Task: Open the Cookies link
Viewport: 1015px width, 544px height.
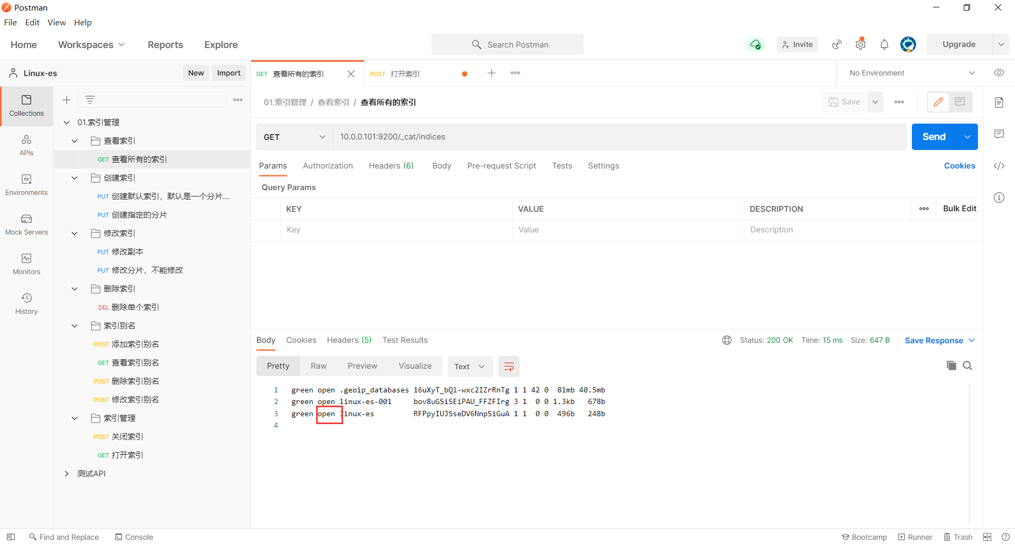Action: pos(959,166)
